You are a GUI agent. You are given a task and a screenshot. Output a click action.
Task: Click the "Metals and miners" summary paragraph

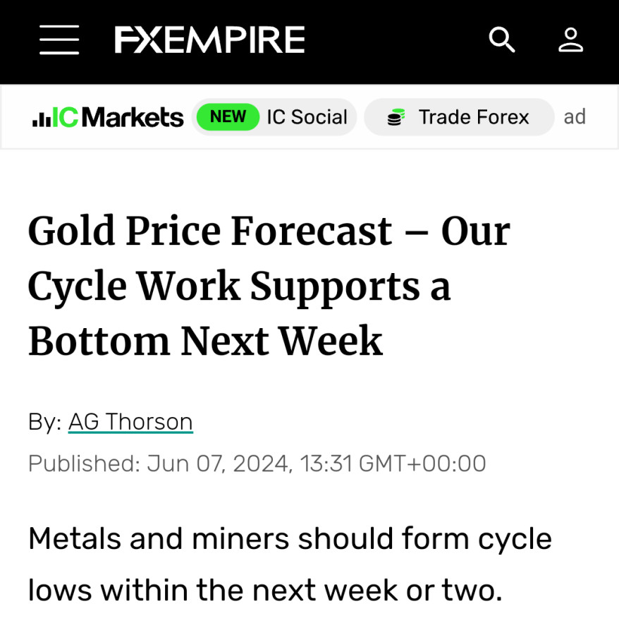click(x=289, y=540)
